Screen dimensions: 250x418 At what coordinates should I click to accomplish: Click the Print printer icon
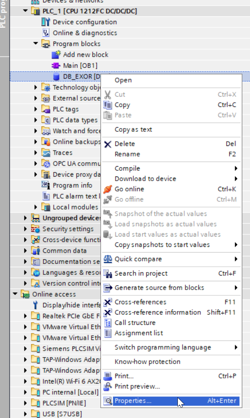108,376
